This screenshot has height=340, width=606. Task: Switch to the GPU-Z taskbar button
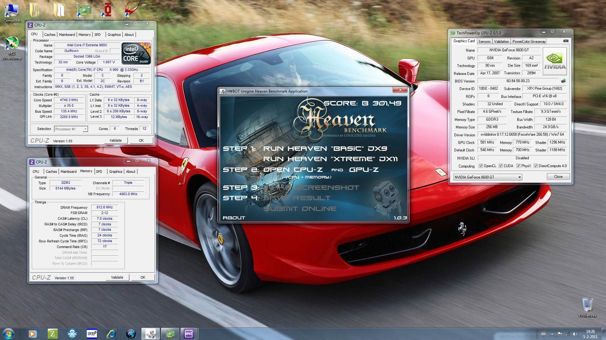[170, 334]
